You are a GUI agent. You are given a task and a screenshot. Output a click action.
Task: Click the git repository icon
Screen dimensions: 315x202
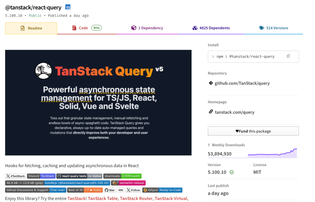pos(211,83)
